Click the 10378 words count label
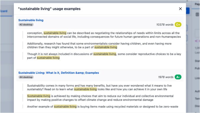Screen dimensions: 200x113 165,25
